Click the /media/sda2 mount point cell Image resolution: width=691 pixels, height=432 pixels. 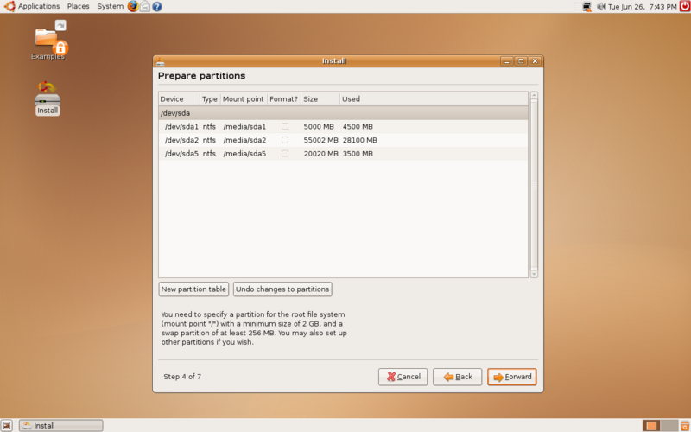[x=244, y=140]
